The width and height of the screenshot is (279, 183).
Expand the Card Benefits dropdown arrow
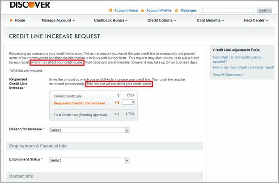coord(223,21)
